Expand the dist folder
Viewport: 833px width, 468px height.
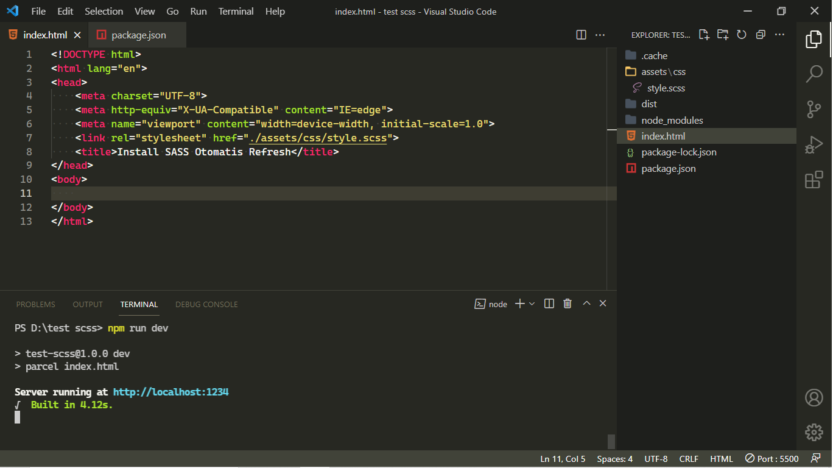706,104
